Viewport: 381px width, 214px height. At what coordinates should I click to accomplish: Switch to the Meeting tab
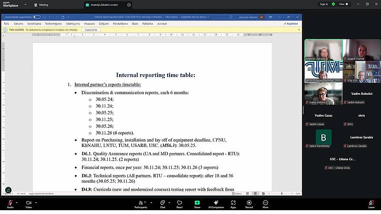pos(43,4)
